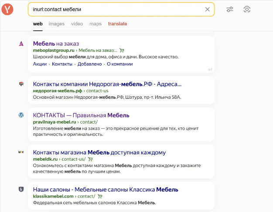The height and width of the screenshot is (212, 273).
Task: Open 'КОНТАКТЫ — Правильная Мебель' result
Action: (81, 115)
